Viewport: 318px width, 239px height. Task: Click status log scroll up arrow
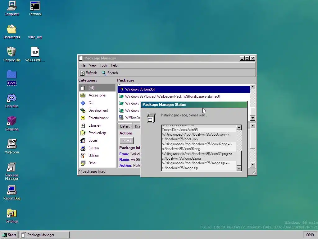coord(239,127)
